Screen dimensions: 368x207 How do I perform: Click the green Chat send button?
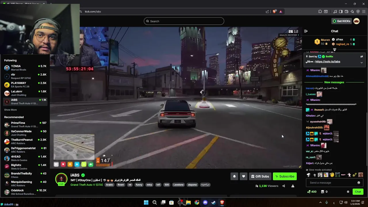(x=358, y=192)
